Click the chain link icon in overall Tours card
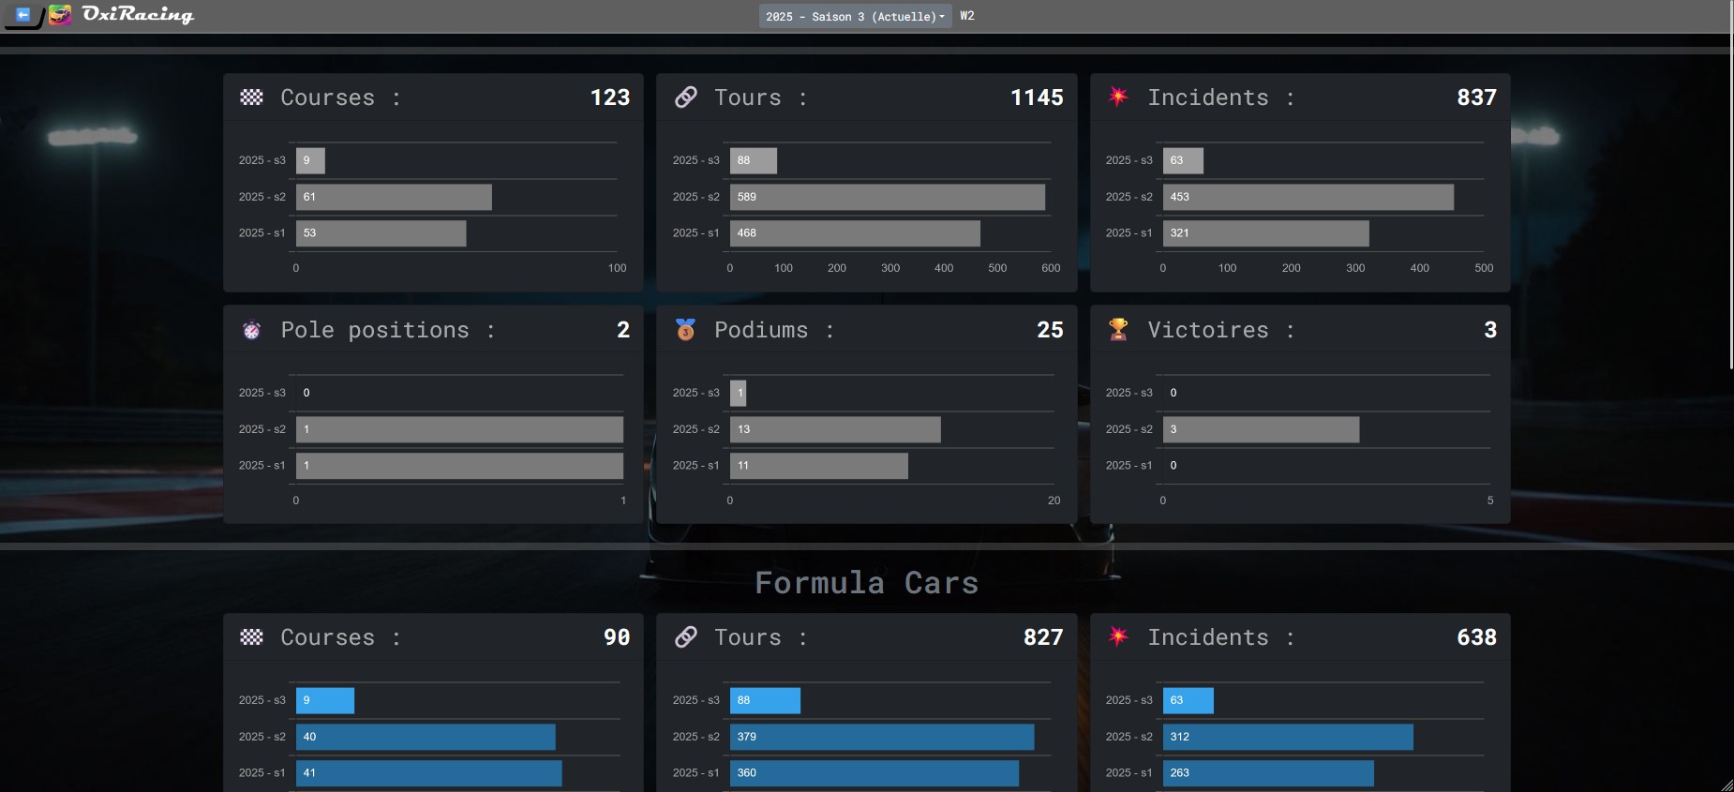Image resolution: width=1734 pixels, height=792 pixels. (x=686, y=97)
